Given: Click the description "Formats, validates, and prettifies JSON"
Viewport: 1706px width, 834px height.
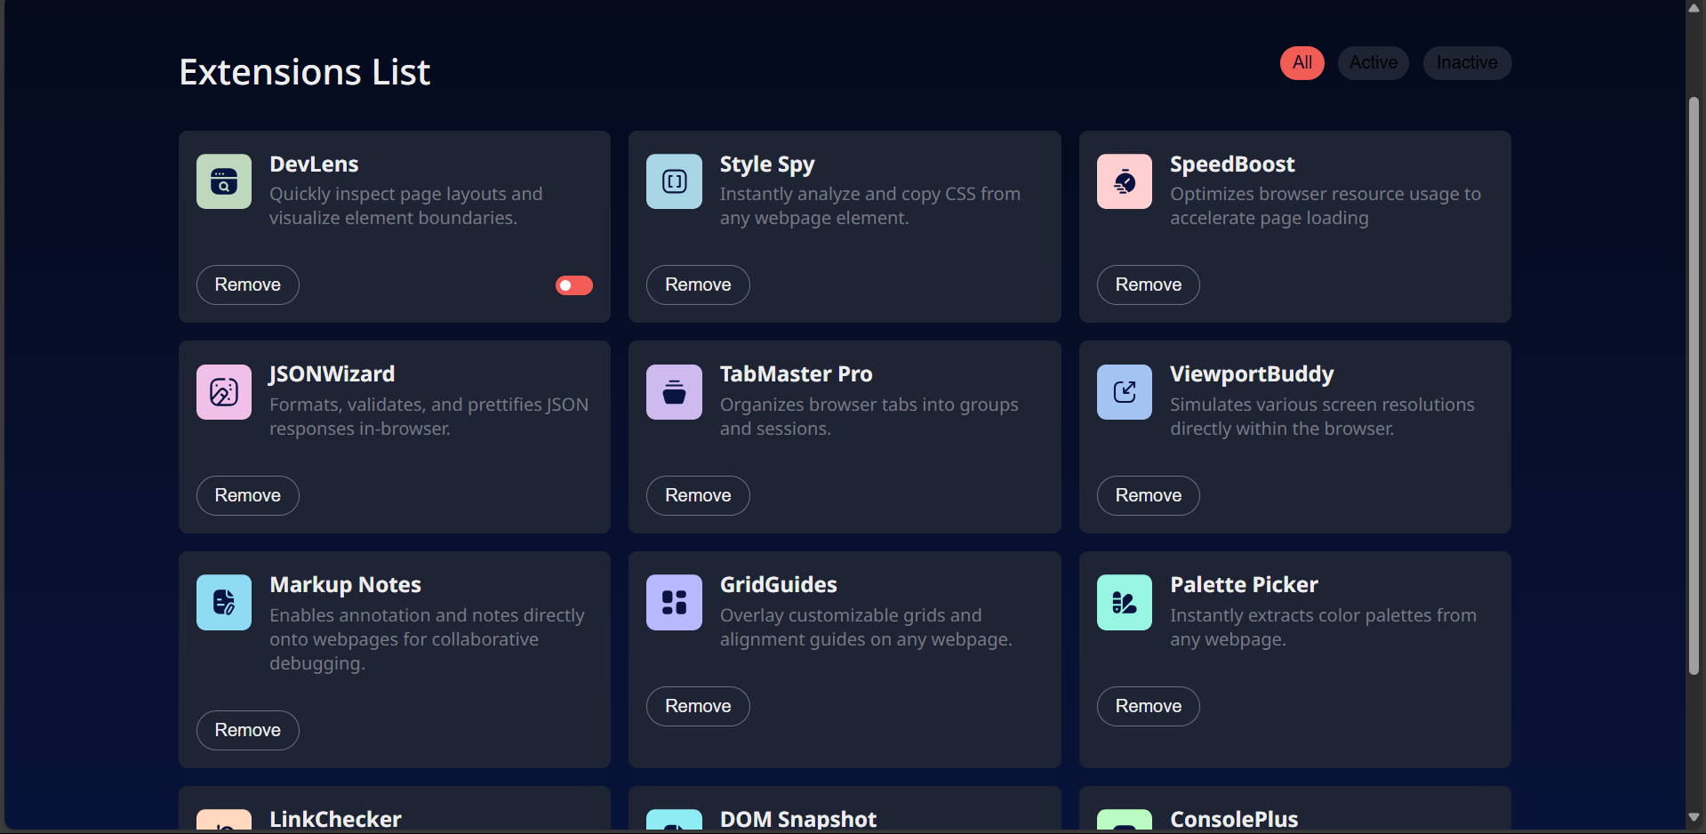Looking at the screenshot, I should 429,417.
